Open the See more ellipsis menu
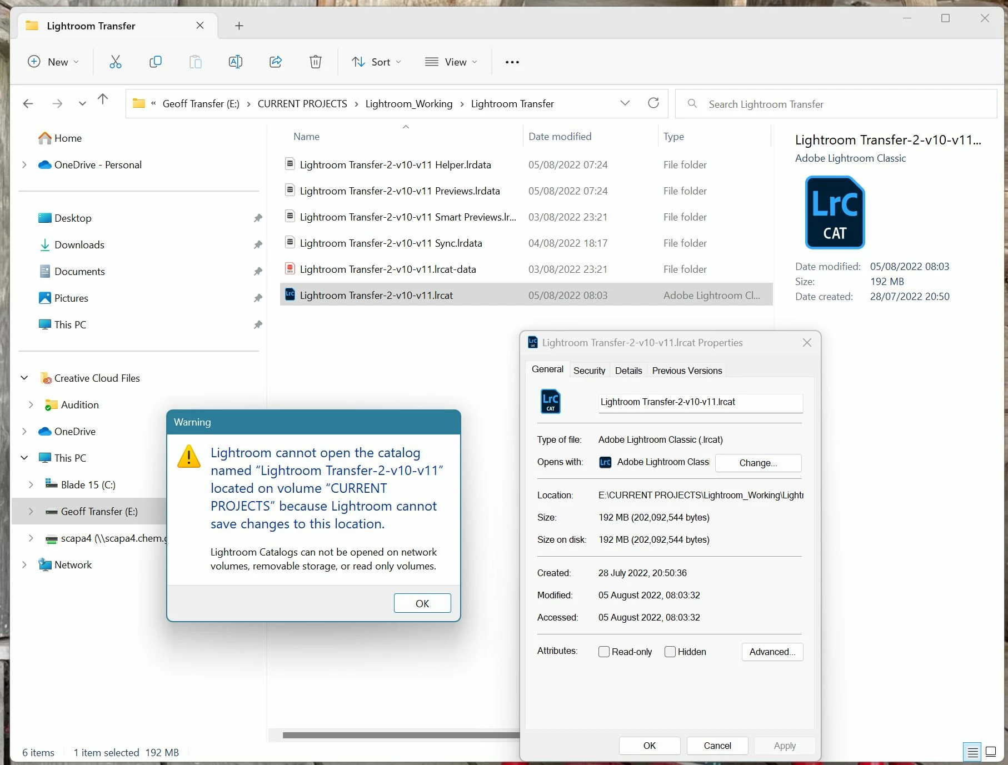The height and width of the screenshot is (765, 1008). pos(512,62)
